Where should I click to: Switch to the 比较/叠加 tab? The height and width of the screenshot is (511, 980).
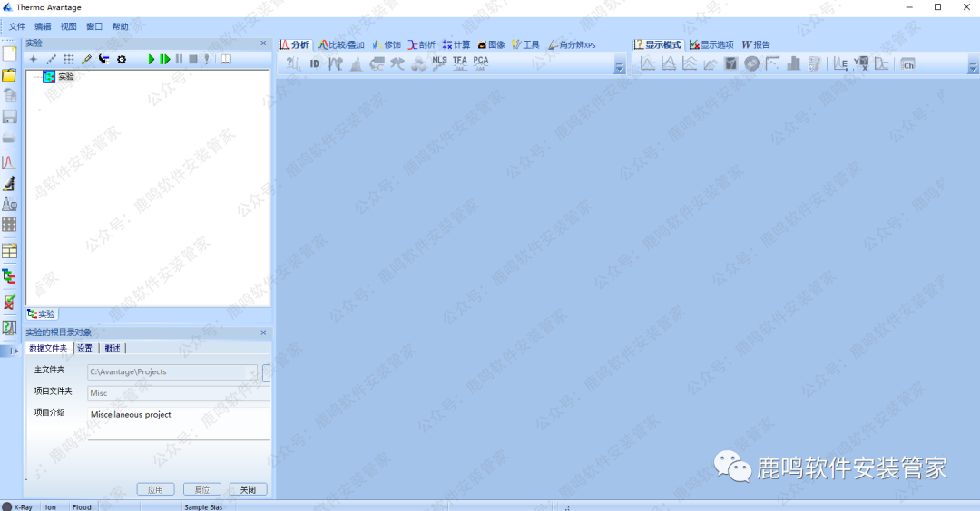(x=341, y=44)
